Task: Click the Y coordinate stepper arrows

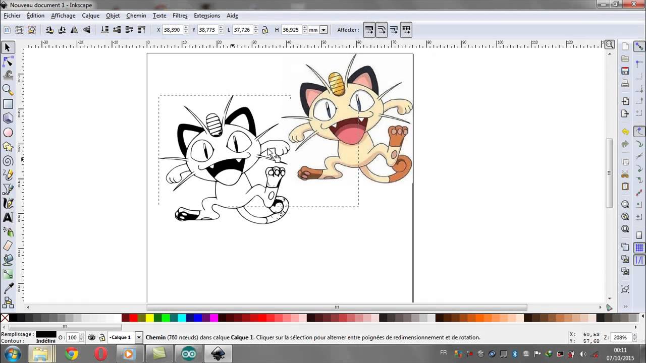Action: click(221, 30)
